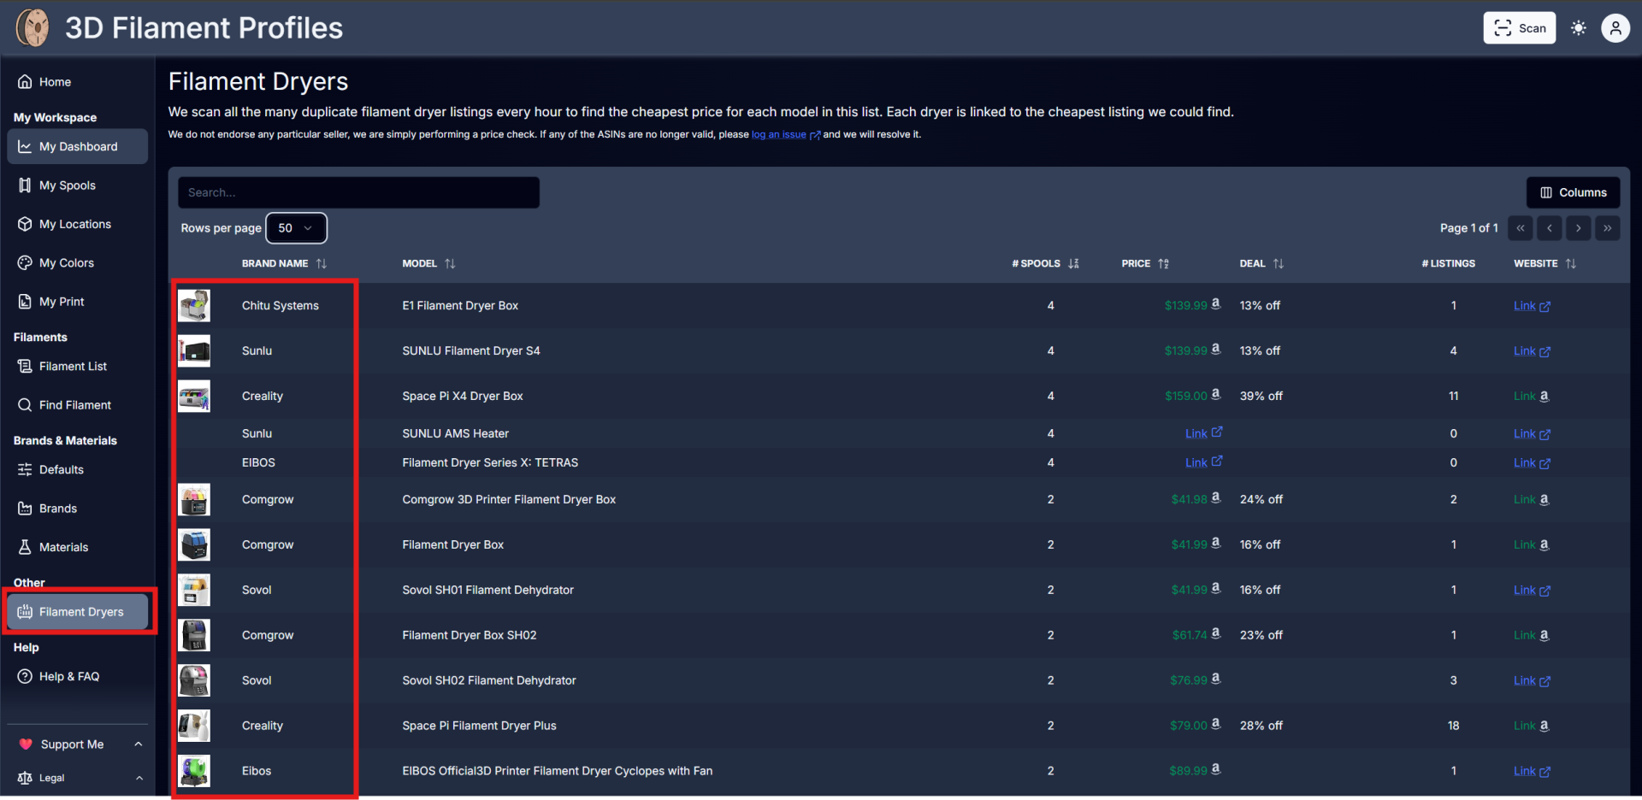1642x800 pixels.
Task: Go to next page arrow
Action: pos(1578,228)
